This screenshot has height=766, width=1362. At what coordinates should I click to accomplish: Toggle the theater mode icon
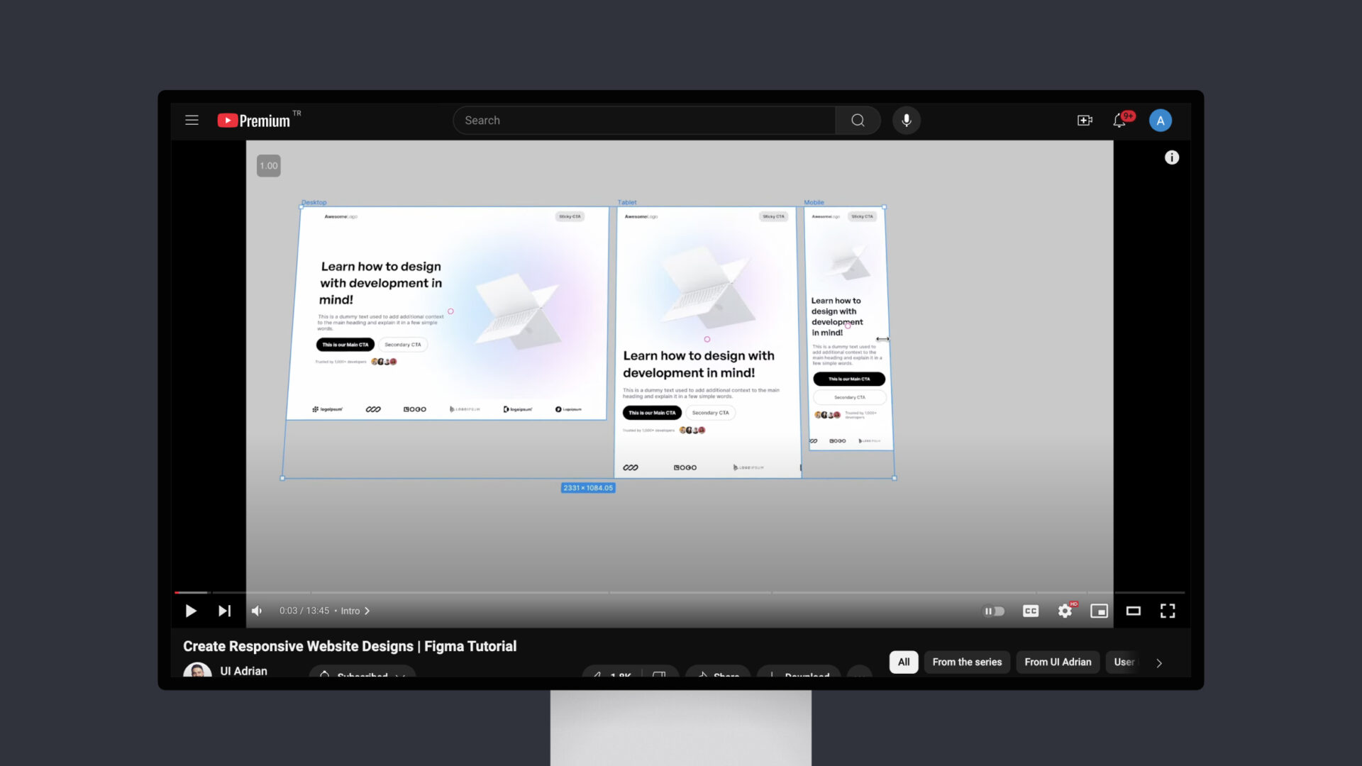[1133, 611]
